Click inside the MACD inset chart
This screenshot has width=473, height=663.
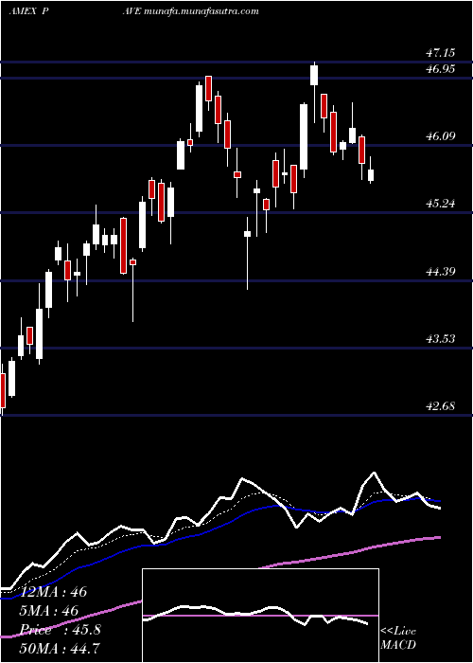tap(260, 616)
